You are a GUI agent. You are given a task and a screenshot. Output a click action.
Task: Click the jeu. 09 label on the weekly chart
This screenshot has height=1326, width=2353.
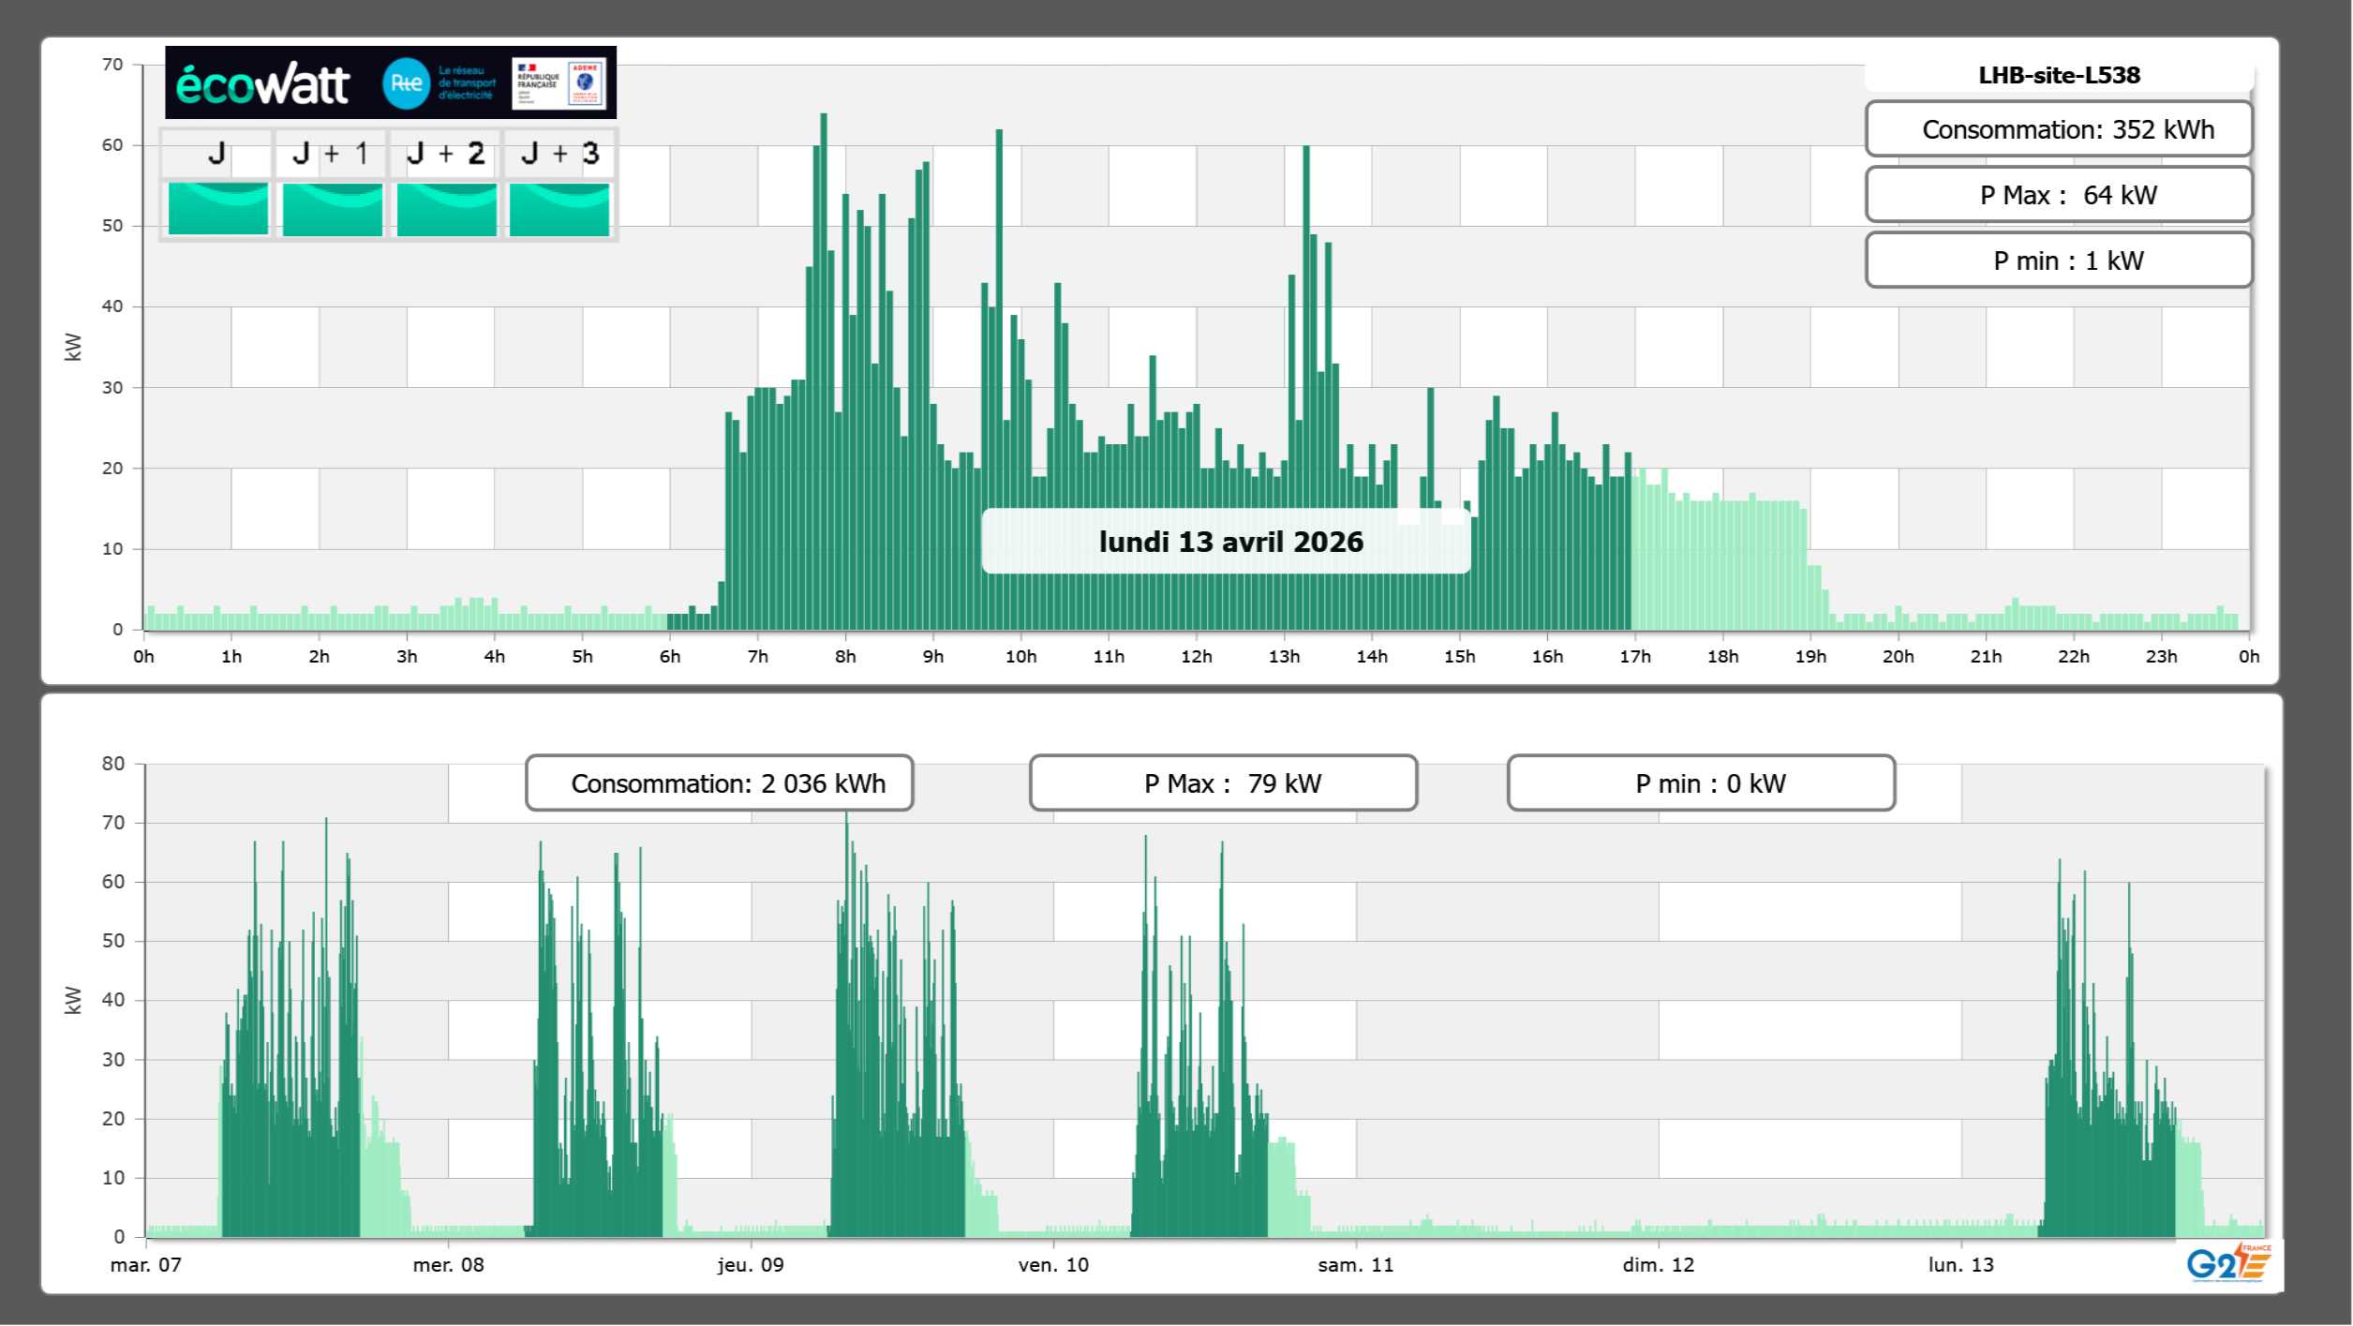coord(751,1265)
